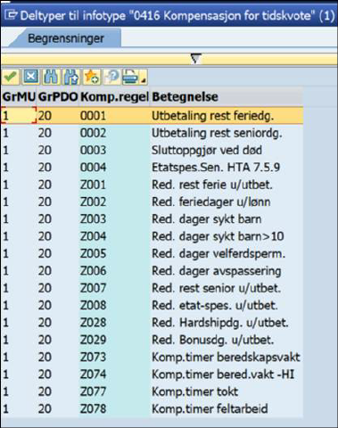Select row Red. etat-spes. u/utbet.
Screen dimensions: 338x428
(x=152, y=305)
